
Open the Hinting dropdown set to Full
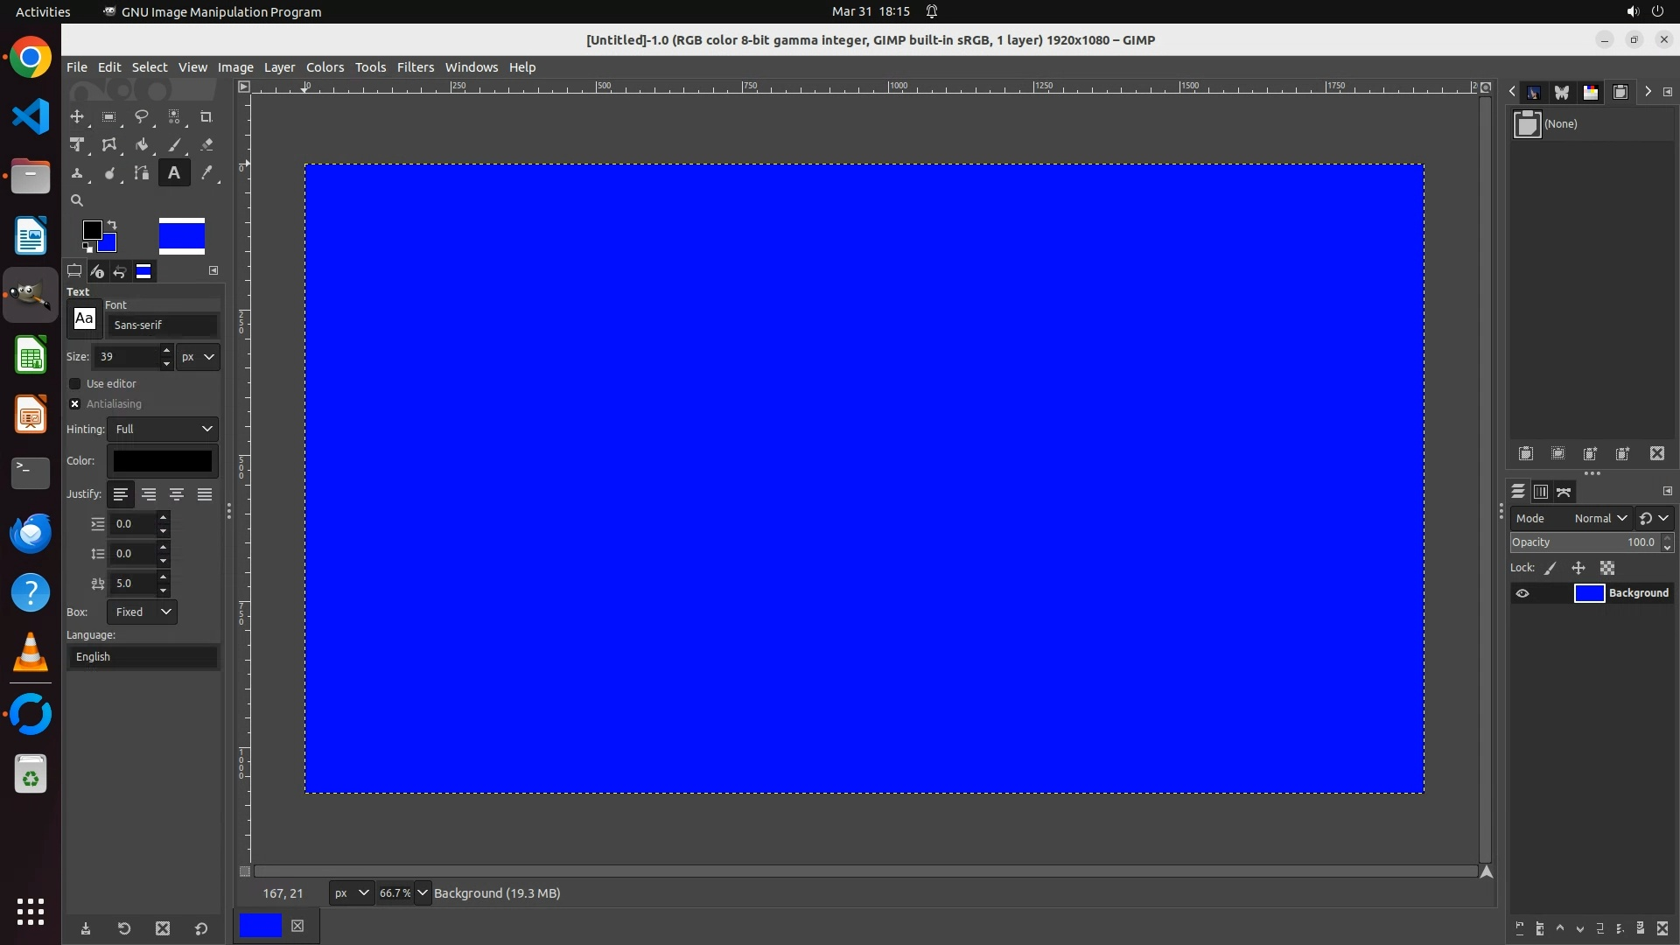(x=163, y=429)
